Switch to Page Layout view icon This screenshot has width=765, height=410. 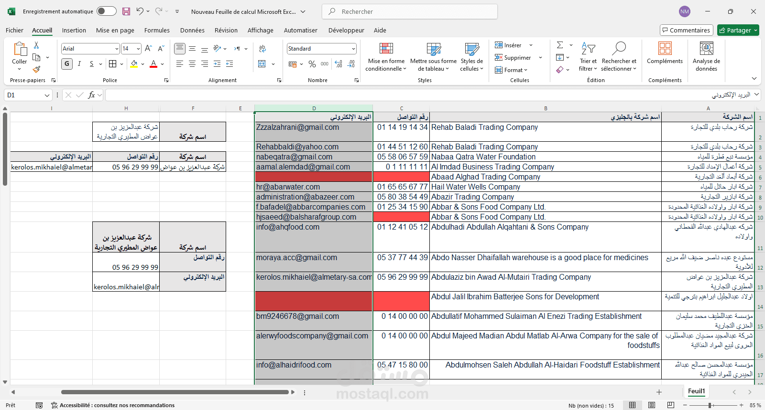(x=651, y=405)
